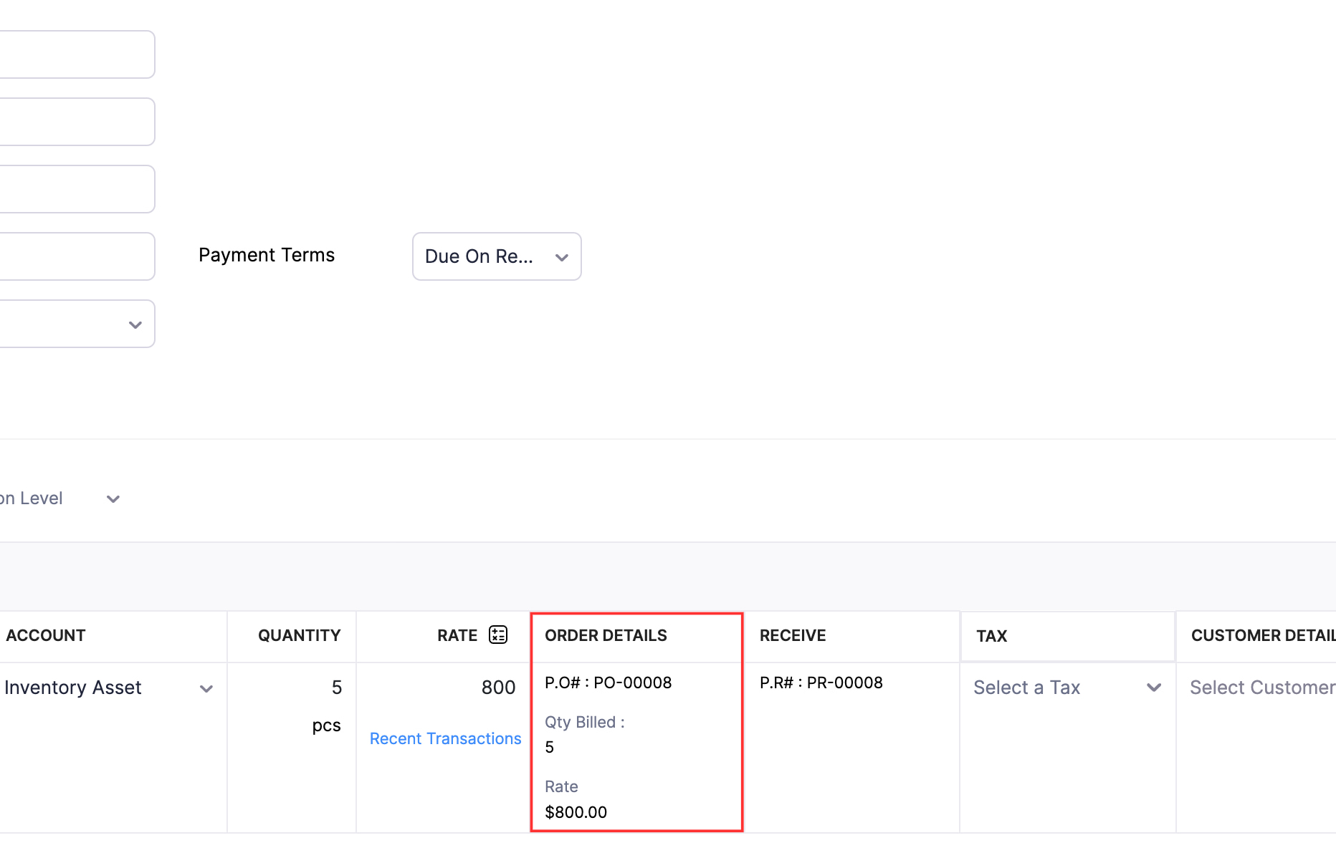Click the Qty Billed value 5
The height and width of the screenshot is (858, 1336).
549,746
